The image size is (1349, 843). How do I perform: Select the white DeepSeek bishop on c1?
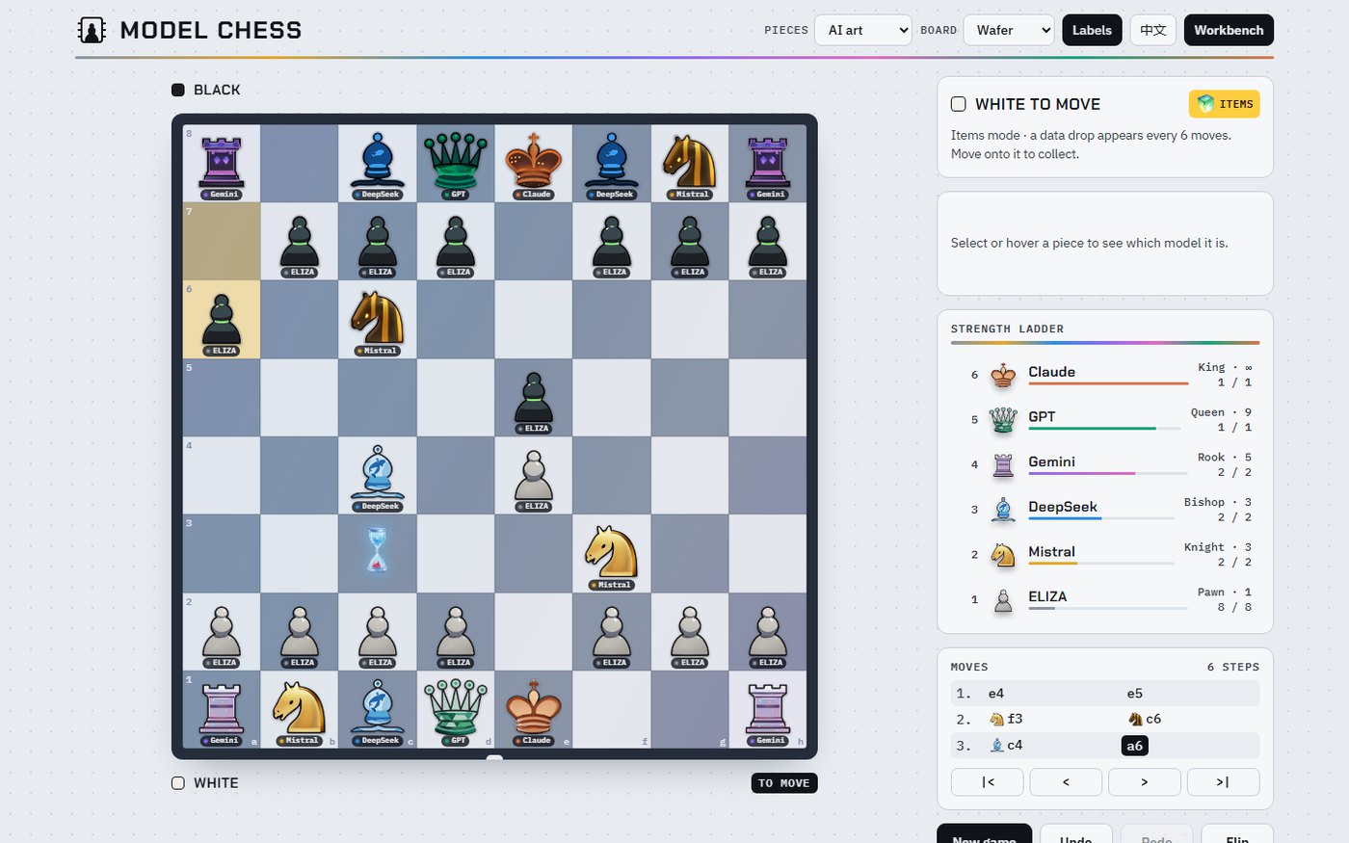point(378,709)
